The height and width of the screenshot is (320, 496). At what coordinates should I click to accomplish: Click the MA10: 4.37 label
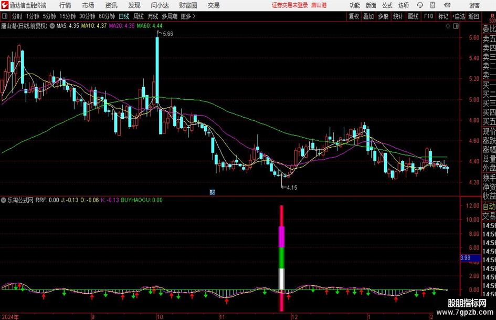point(94,26)
